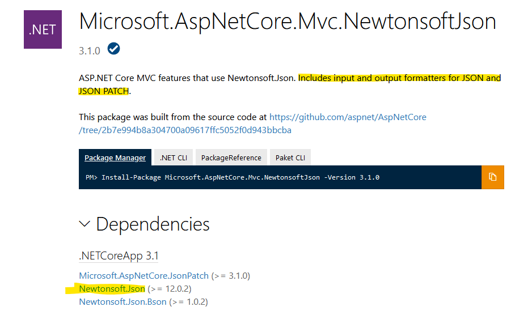Click the 3.1.0 version number under the title
The height and width of the screenshot is (328, 511).
(90, 50)
